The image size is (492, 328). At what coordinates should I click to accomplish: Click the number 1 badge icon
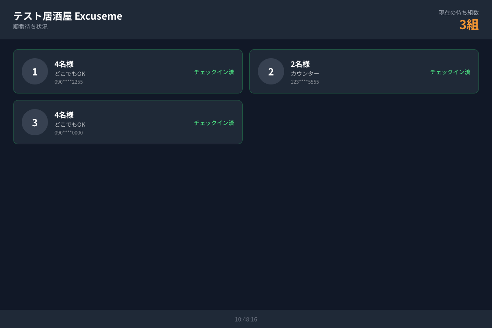(x=35, y=71)
